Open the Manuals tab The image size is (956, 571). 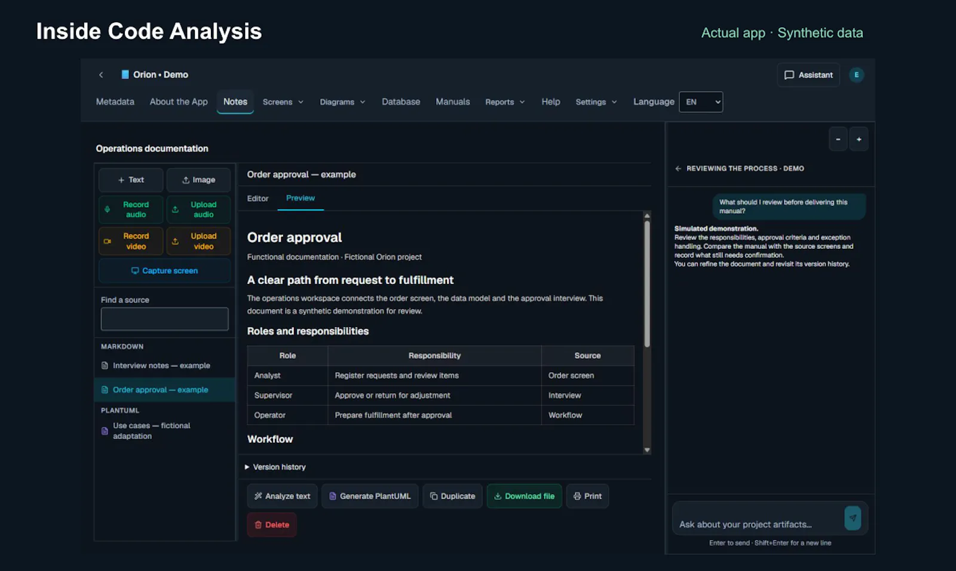[453, 102]
